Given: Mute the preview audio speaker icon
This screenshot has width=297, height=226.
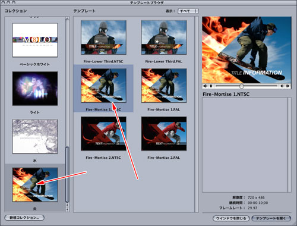Looking at the screenshot, I should (x=206, y=86).
